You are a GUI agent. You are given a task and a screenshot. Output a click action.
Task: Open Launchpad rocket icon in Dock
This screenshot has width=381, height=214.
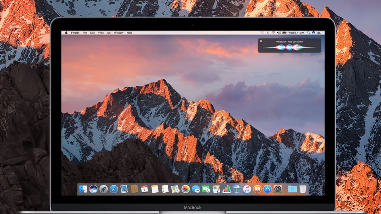click(103, 189)
